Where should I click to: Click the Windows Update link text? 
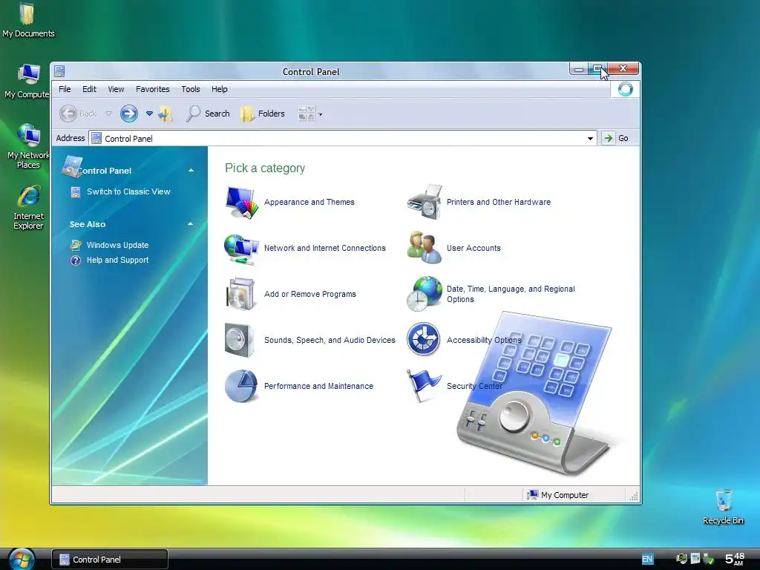(118, 245)
